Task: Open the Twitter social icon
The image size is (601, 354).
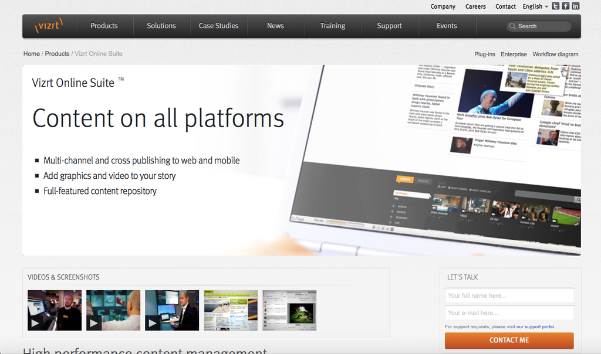Action: point(555,6)
